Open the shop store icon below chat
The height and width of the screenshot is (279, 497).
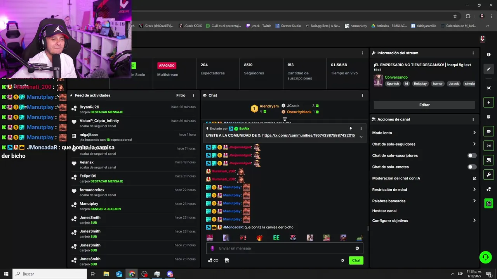coord(227,260)
